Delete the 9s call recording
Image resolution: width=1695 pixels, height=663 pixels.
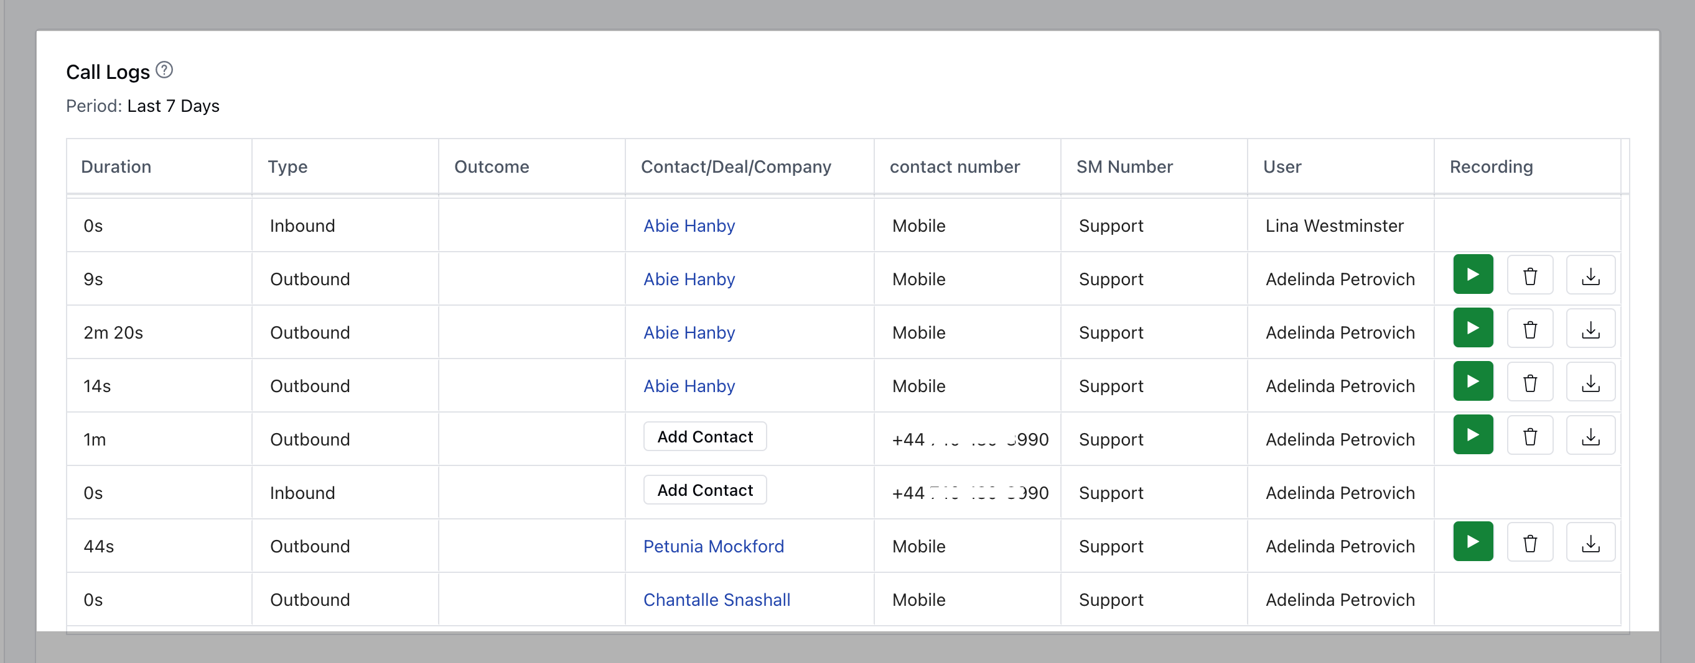point(1530,276)
